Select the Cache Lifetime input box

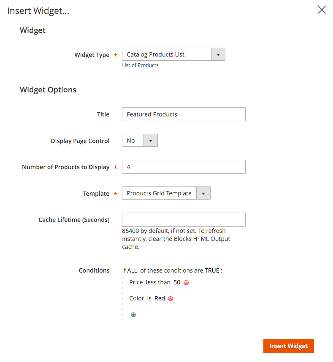pyautogui.click(x=184, y=220)
